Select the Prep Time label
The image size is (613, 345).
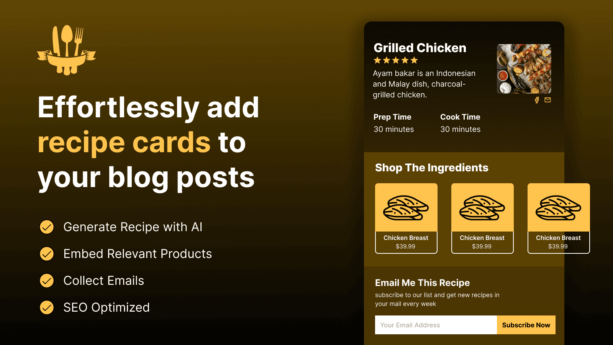(393, 117)
